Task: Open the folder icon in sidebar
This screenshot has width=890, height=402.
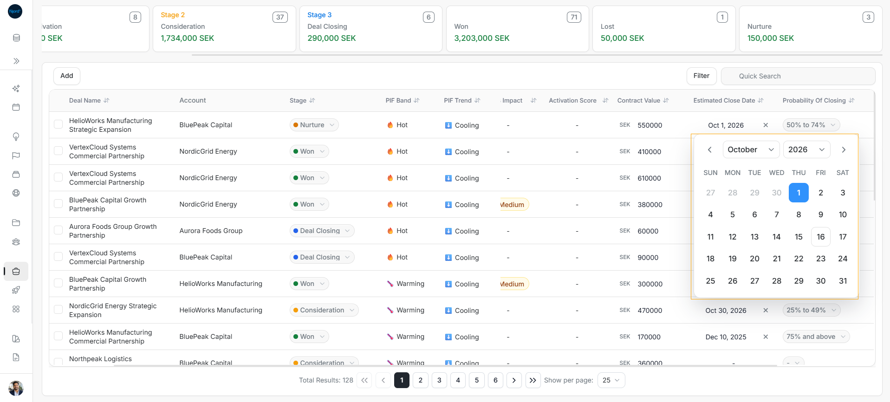Action: [16, 223]
